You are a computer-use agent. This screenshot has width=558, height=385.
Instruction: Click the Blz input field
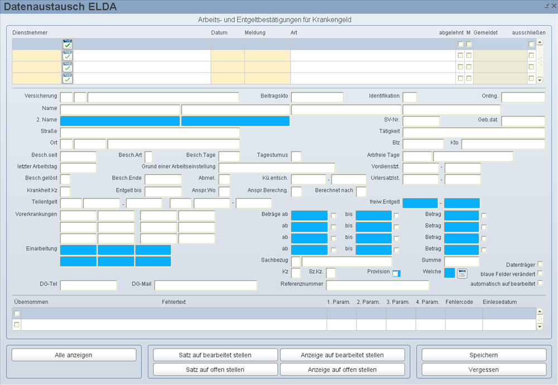pyautogui.click(x=423, y=144)
